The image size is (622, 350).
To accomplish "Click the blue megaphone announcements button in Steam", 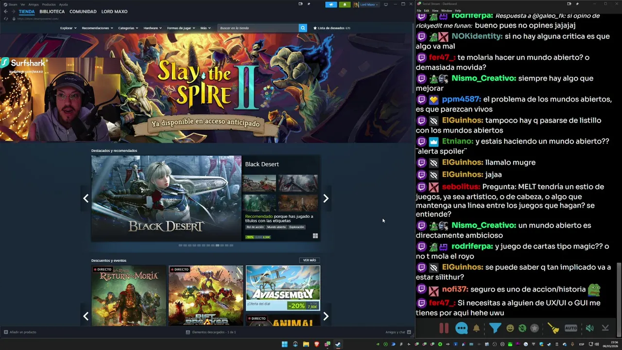I will (331, 4).
